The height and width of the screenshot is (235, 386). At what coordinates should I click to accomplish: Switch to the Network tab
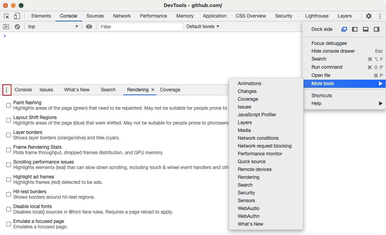pyautogui.click(x=122, y=16)
